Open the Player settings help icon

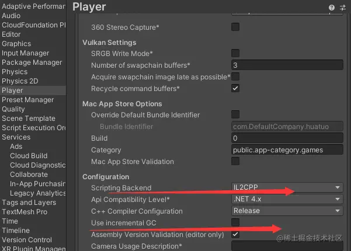coord(332,8)
